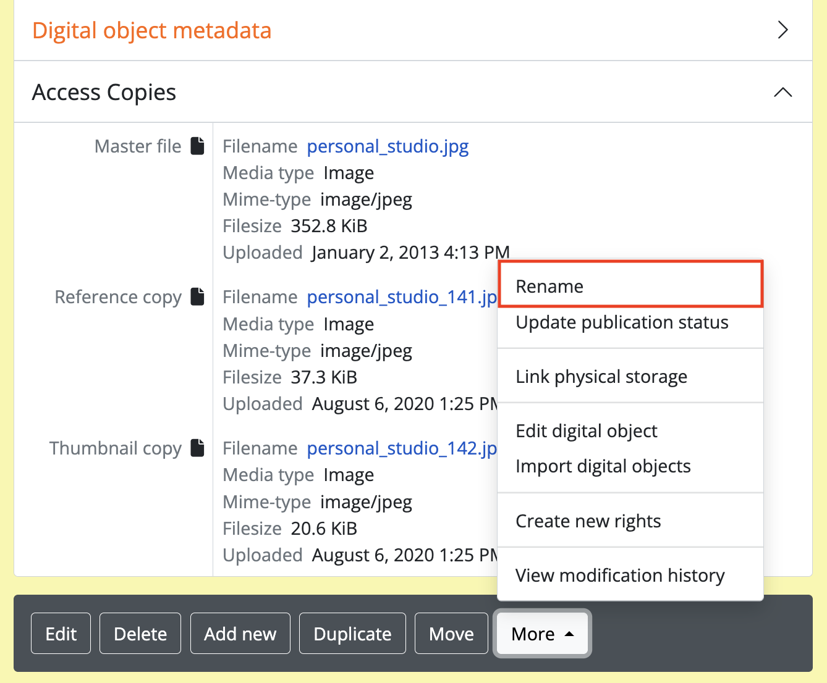Choose Create new rights
Screen dimensions: 827x683
pyautogui.click(x=588, y=521)
